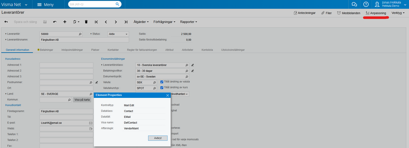Click the Adressrad 1 input field
This screenshot has height=148, width=409.
[x=66, y=65]
